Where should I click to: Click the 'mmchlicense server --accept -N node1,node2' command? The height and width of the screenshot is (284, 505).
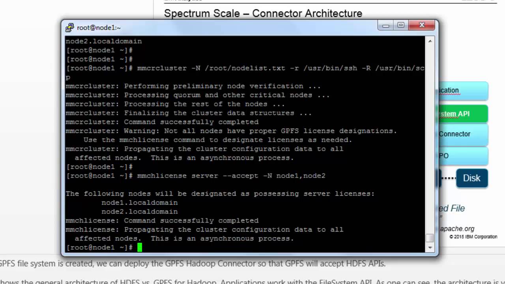(x=231, y=176)
